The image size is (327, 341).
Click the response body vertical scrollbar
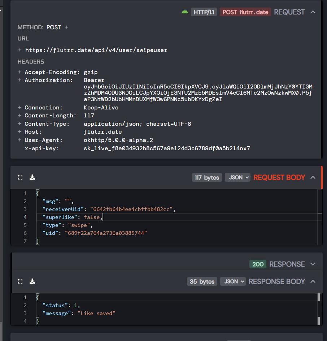pyautogui.click(x=319, y=309)
